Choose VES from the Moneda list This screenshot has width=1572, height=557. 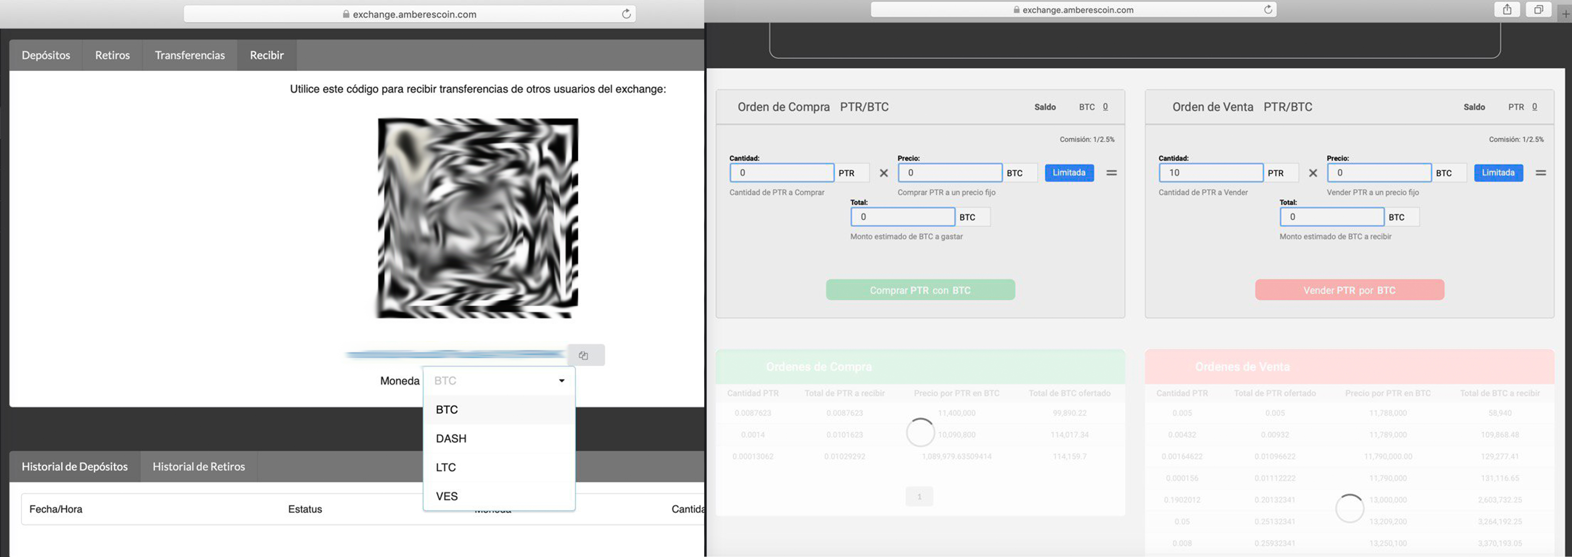pyautogui.click(x=499, y=496)
